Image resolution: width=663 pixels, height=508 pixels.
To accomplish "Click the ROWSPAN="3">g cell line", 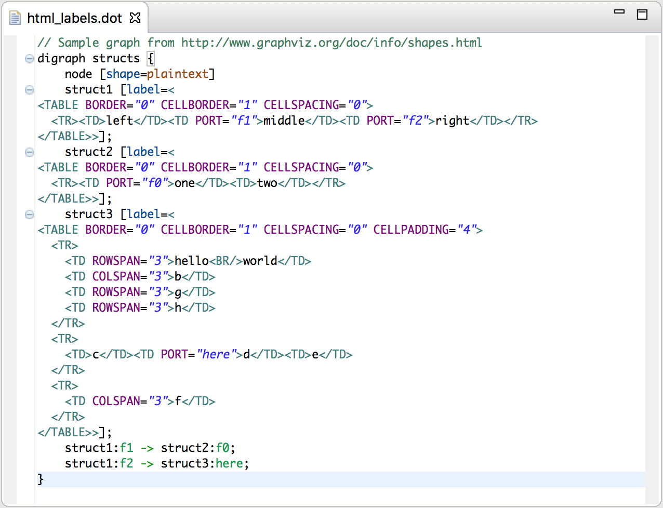I will (140, 292).
